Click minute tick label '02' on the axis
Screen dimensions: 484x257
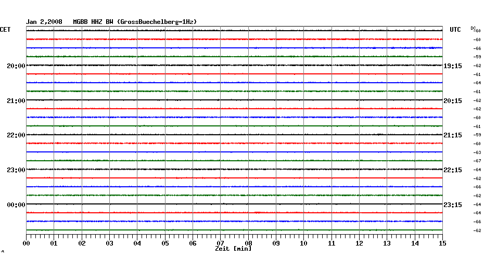click(x=82, y=243)
